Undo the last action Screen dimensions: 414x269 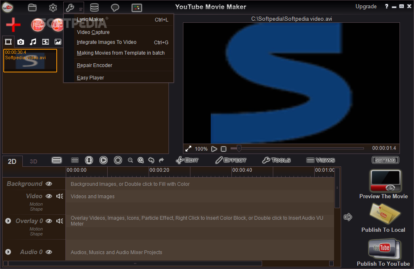(151, 160)
